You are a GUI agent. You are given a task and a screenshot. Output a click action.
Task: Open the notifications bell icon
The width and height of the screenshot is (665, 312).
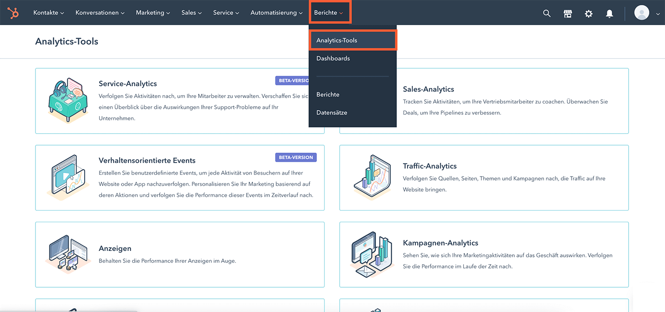pos(610,13)
